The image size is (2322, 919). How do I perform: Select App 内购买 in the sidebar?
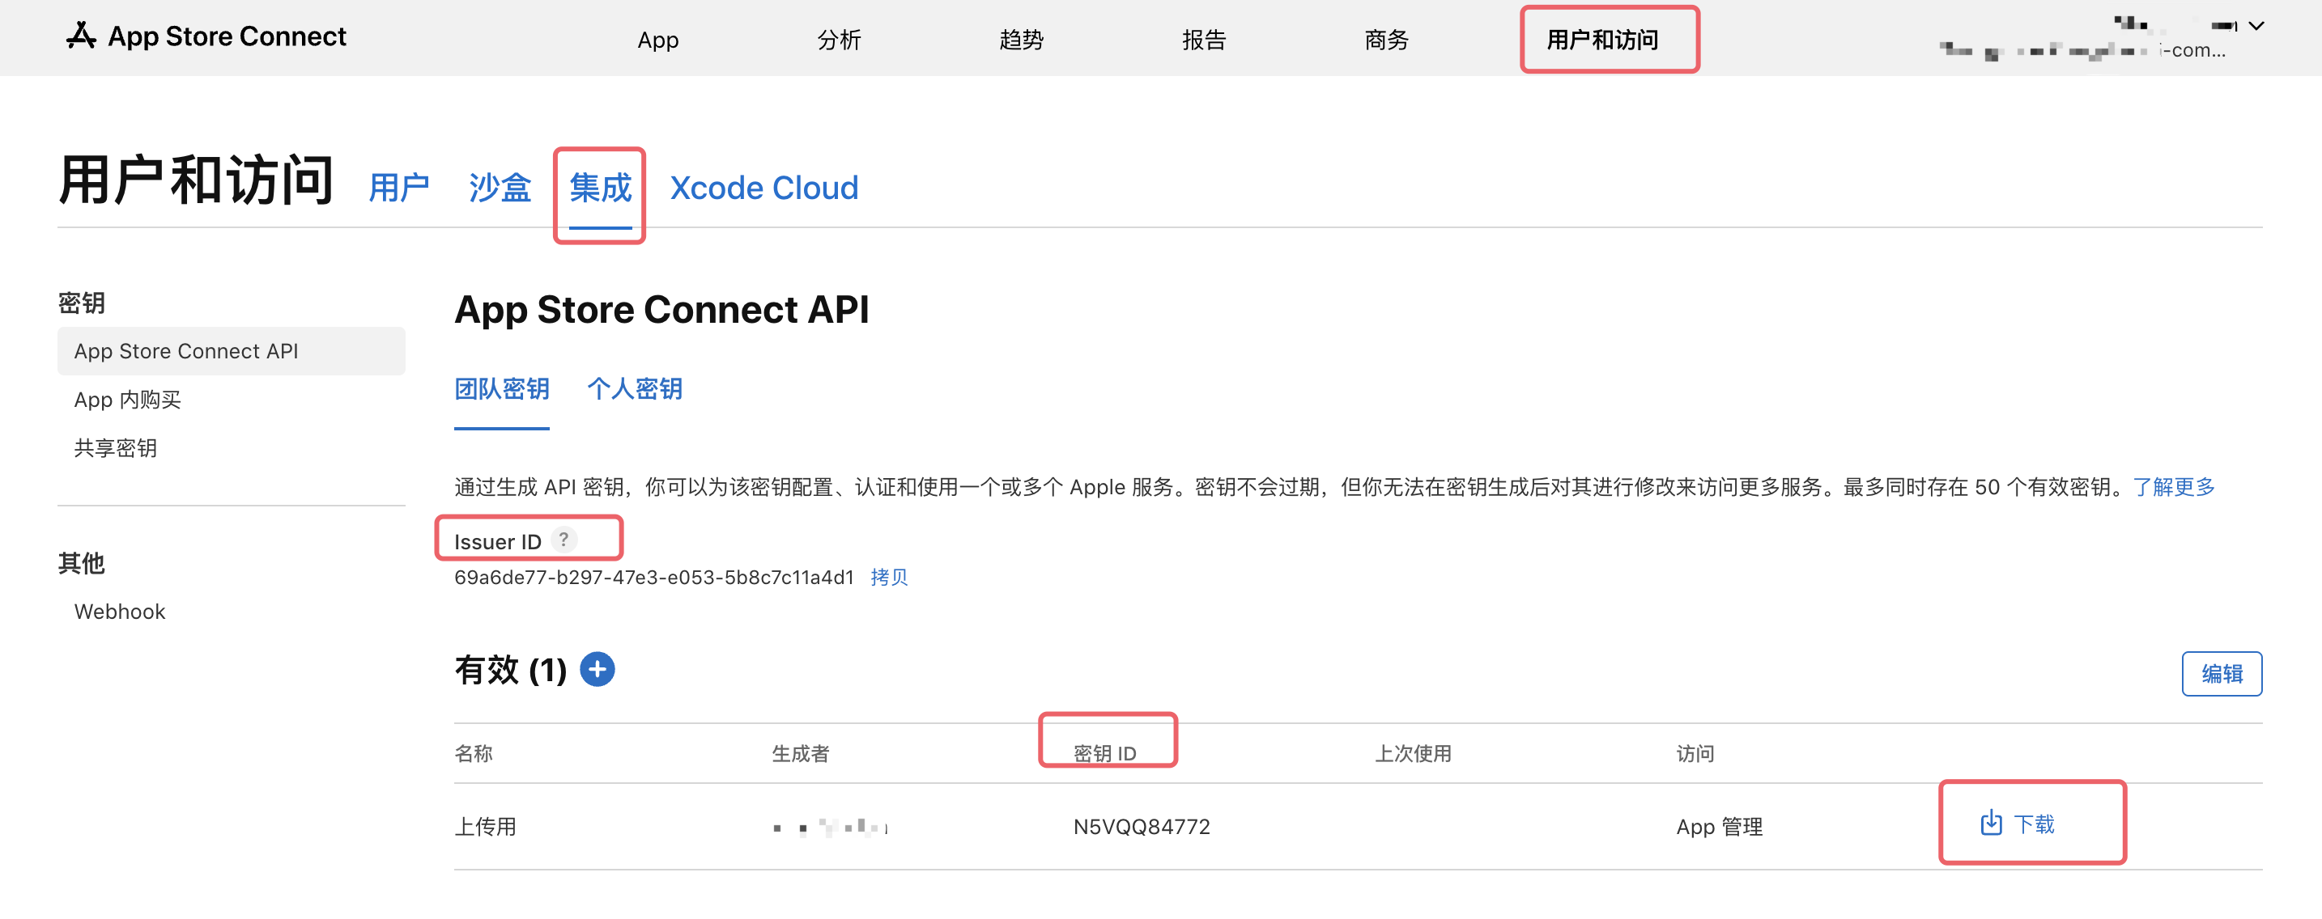click(x=127, y=399)
